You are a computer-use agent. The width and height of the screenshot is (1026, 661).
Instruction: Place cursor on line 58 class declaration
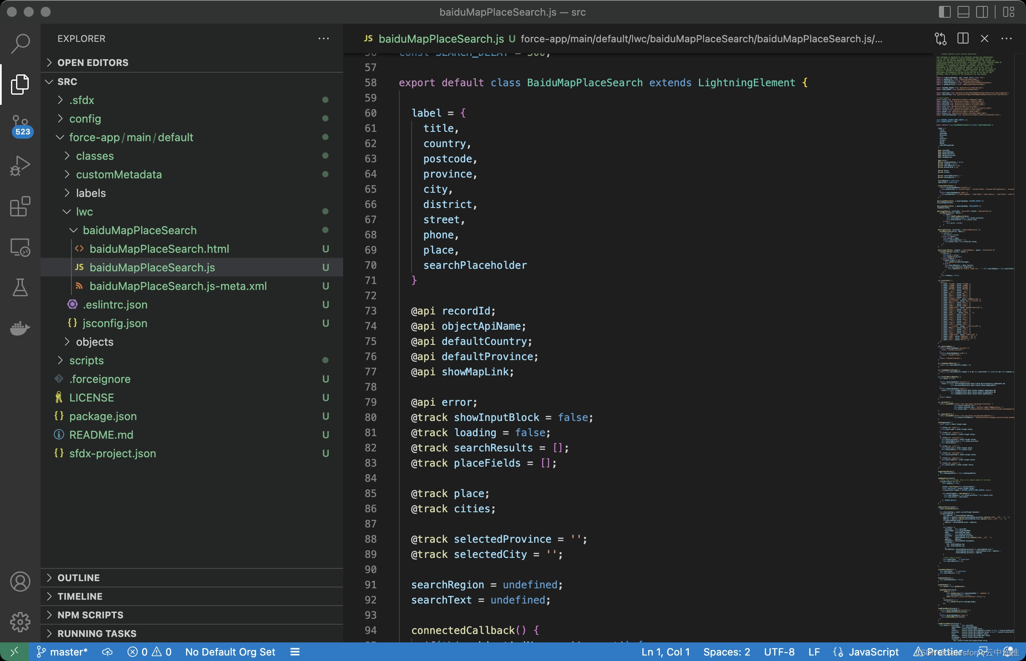click(x=603, y=83)
